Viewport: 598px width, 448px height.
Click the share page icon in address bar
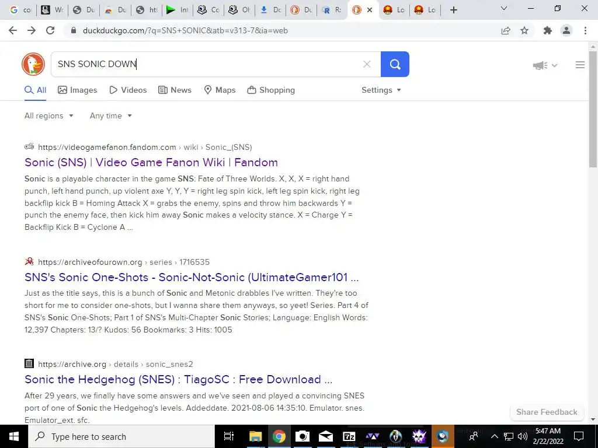506,30
